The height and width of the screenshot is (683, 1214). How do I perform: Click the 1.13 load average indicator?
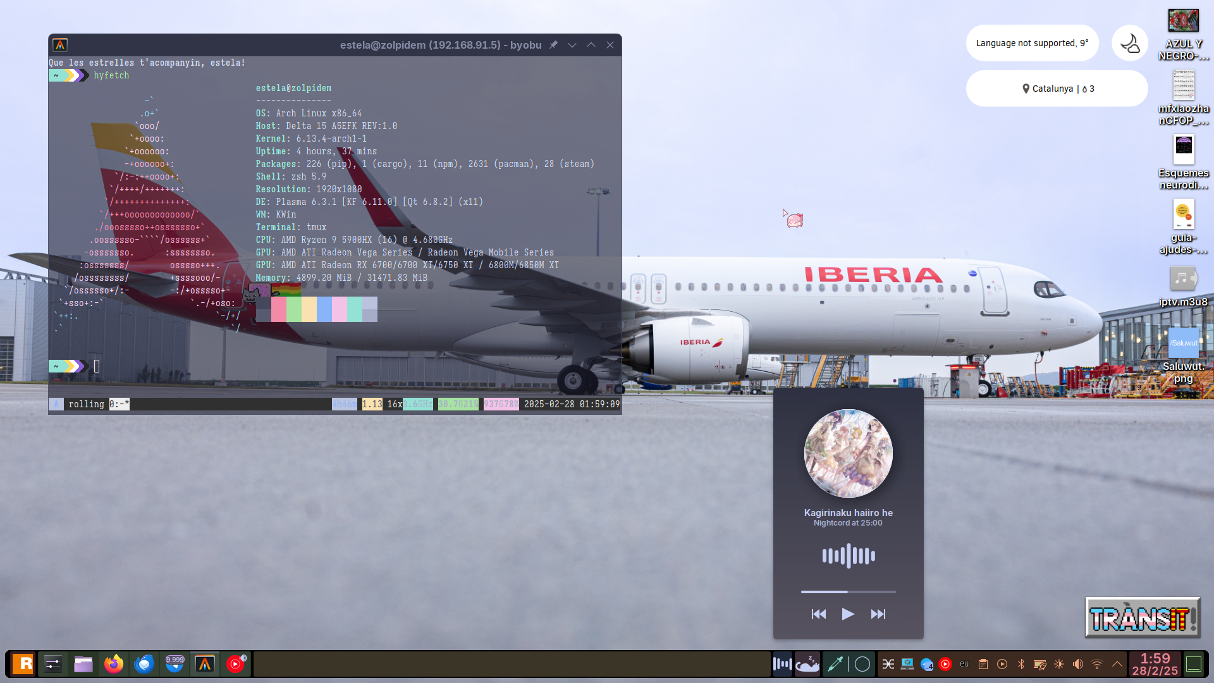click(372, 404)
